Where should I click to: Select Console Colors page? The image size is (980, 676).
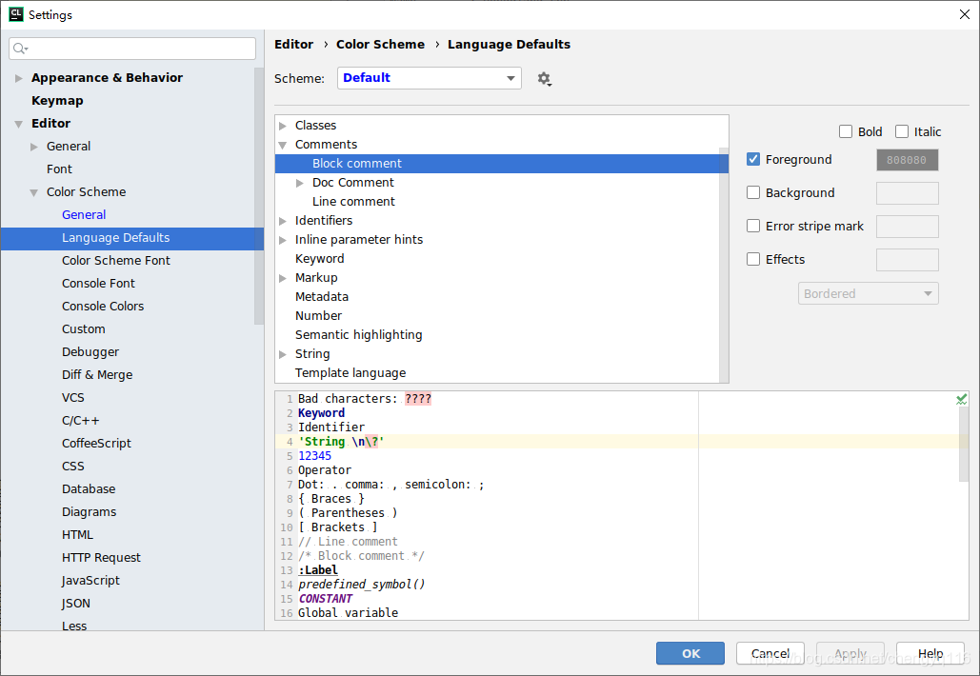(103, 307)
